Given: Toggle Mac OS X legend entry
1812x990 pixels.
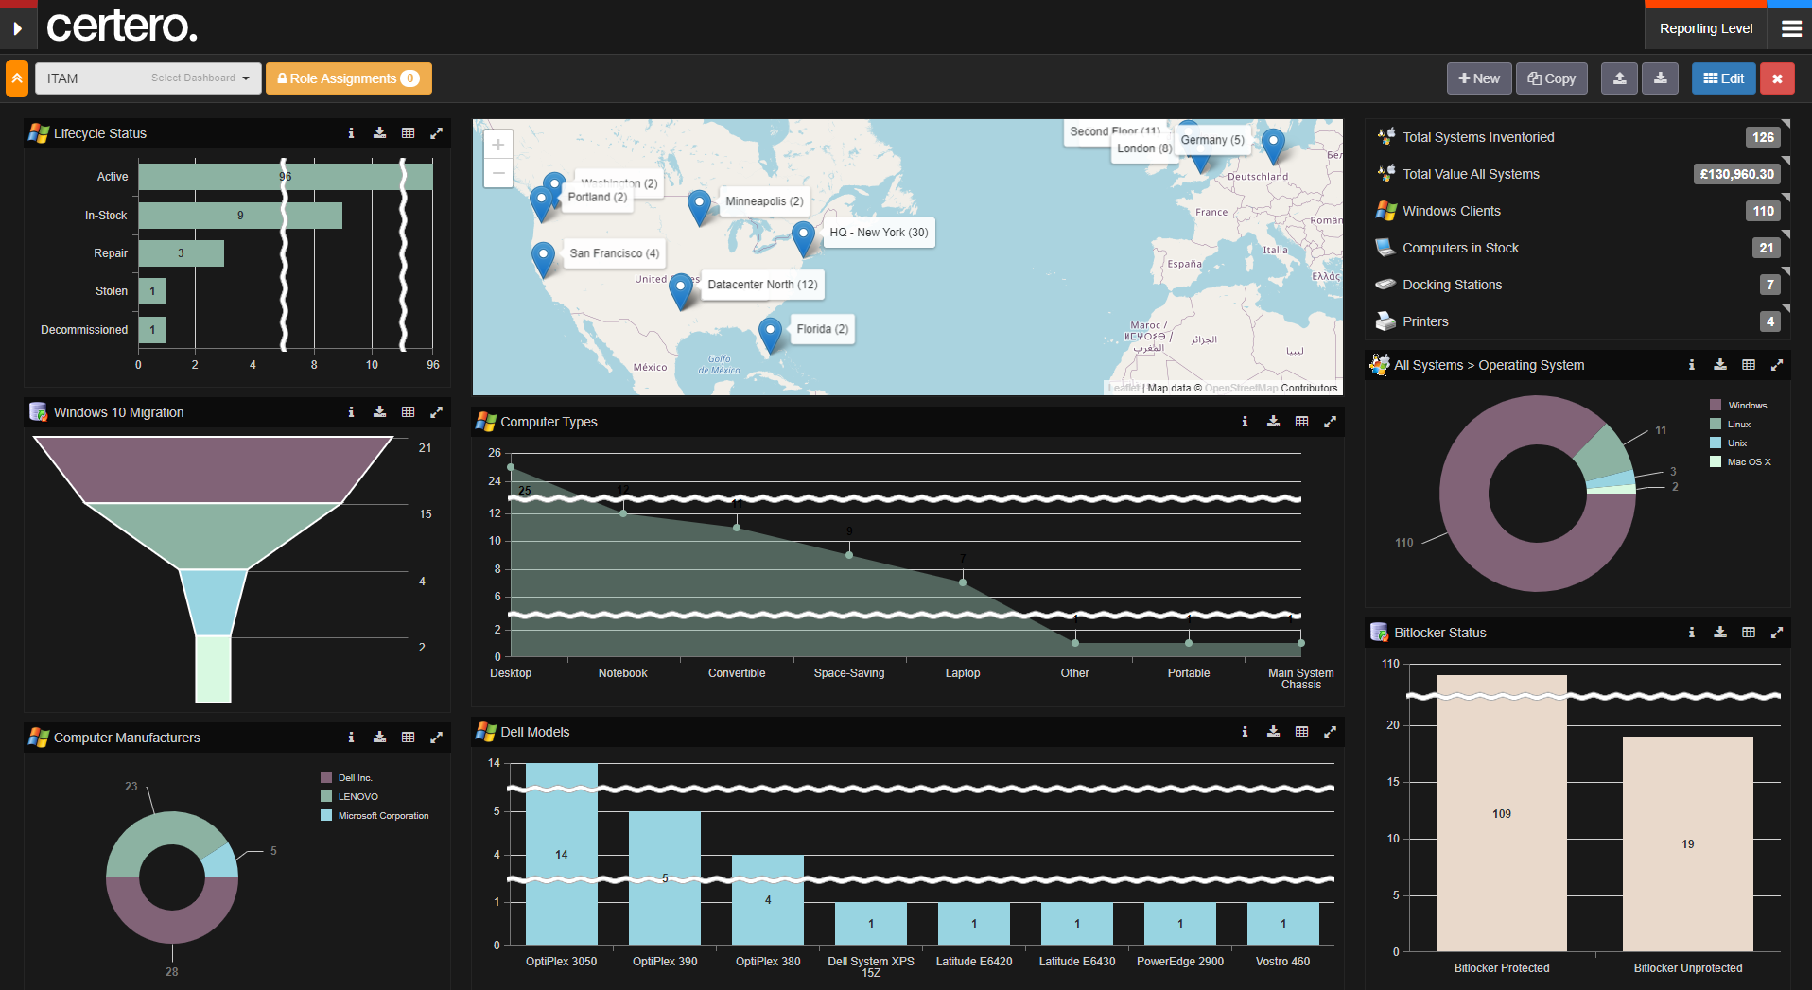Looking at the screenshot, I should pyautogui.click(x=1741, y=462).
